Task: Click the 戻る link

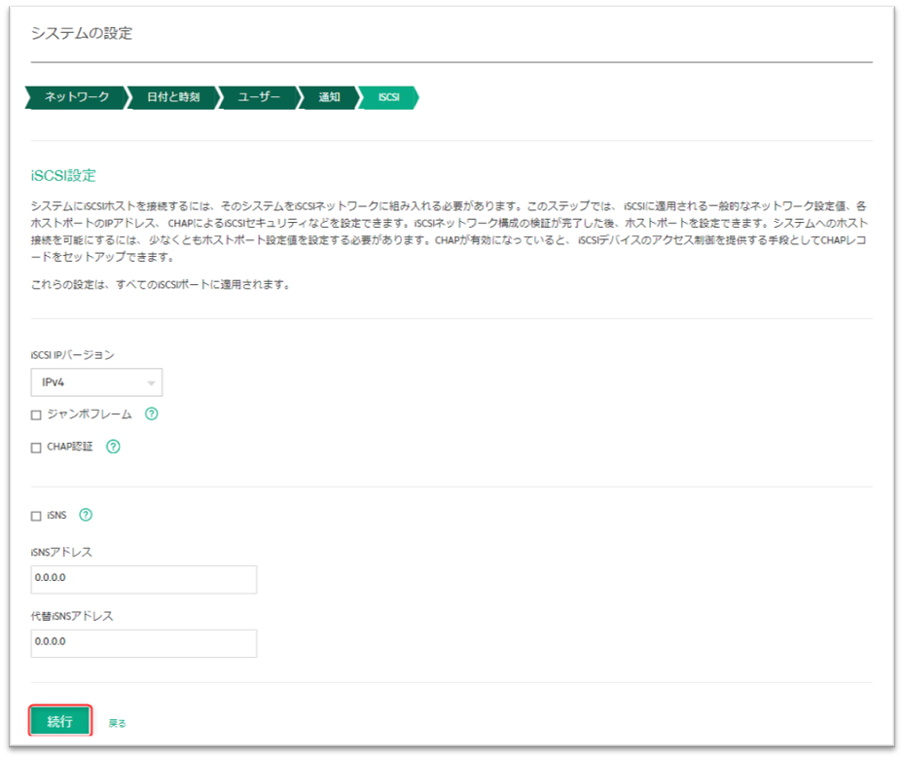Action: 117,723
